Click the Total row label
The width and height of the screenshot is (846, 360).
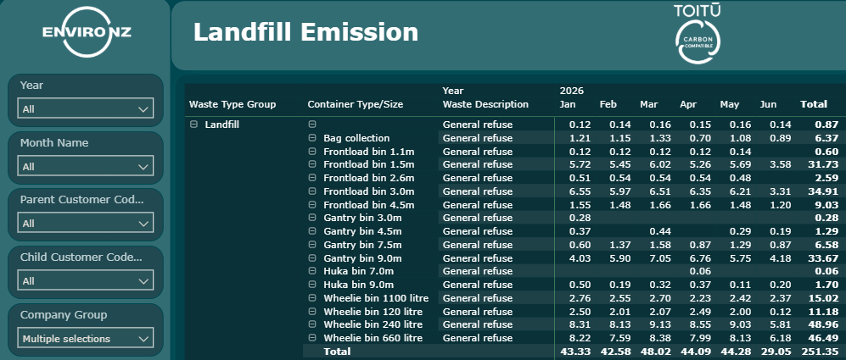(337, 352)
